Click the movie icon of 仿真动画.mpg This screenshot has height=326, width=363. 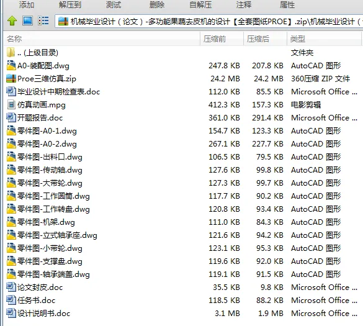[11, 104]
